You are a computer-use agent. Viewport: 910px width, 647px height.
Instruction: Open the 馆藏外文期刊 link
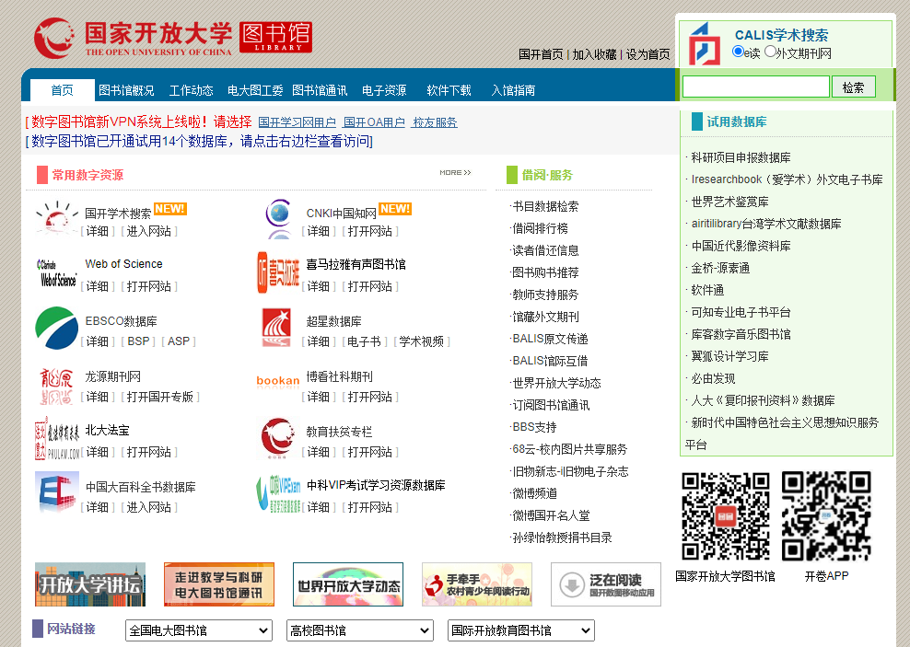click(x=545, y=317)
